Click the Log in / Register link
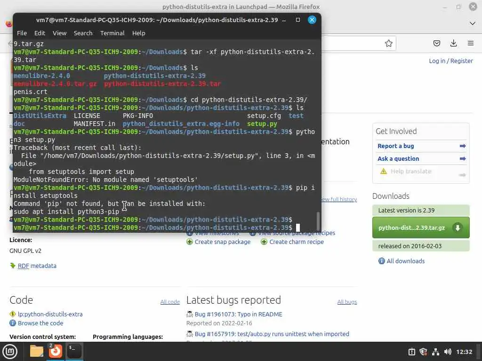This screenshot has width=482, height=361. click(451, 61)
